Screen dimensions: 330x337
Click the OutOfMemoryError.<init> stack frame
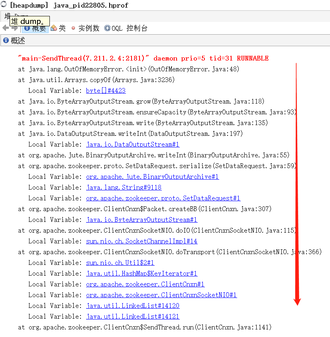(129, 69)
